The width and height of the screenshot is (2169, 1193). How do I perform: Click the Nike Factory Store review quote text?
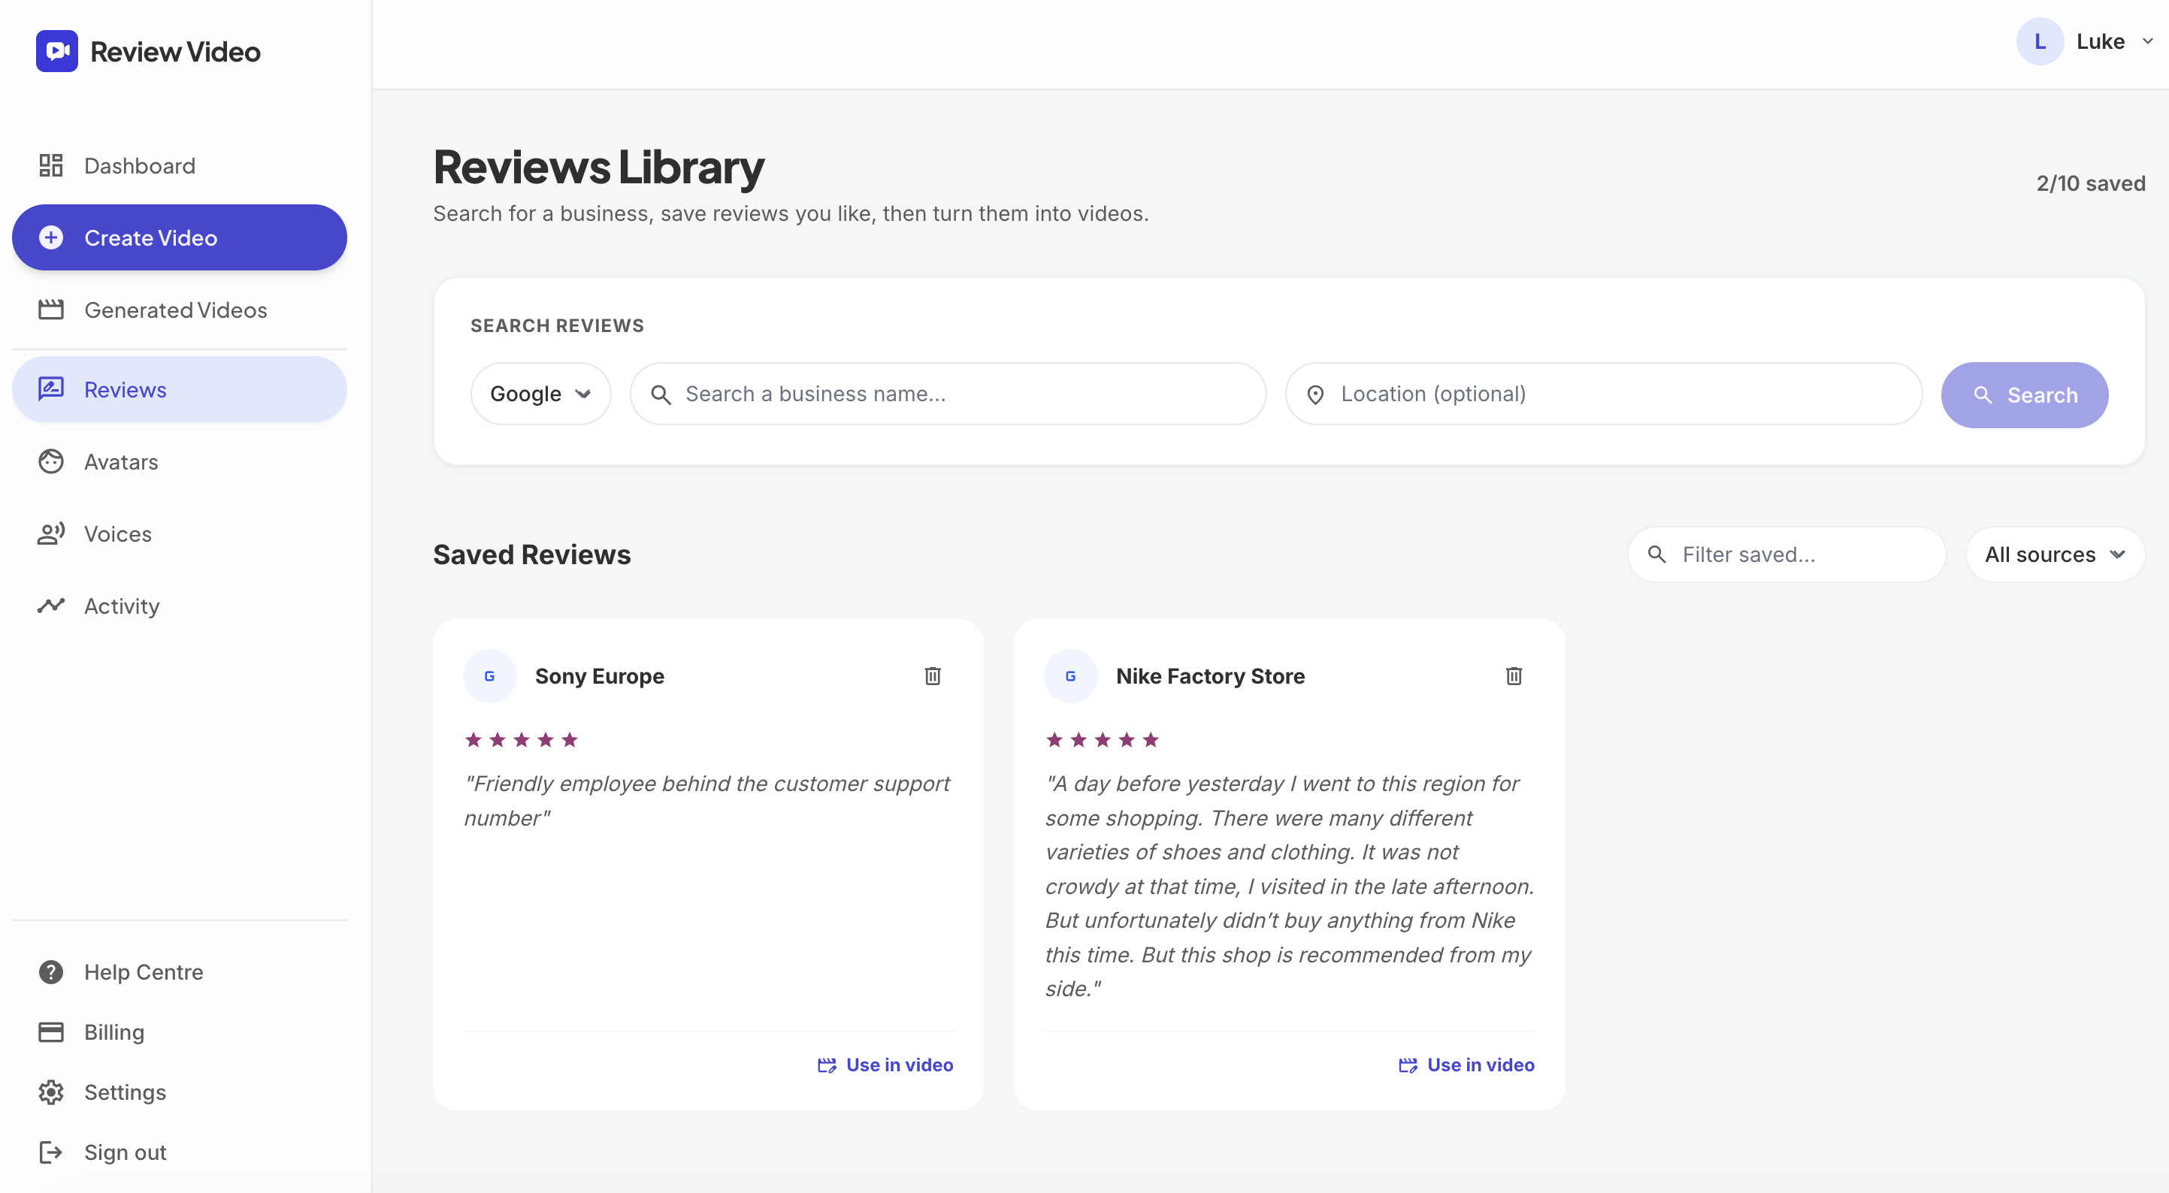[1289, 886]
